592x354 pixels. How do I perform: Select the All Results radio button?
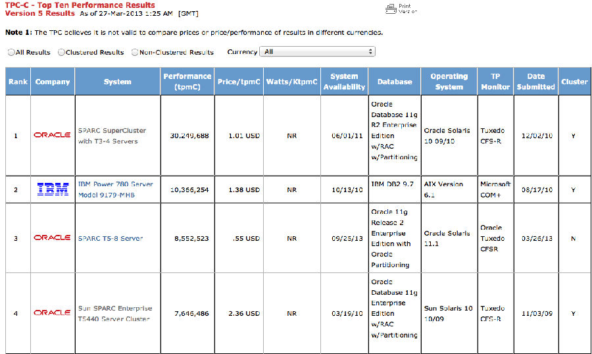pyautogui.click(x=11, y=52)
